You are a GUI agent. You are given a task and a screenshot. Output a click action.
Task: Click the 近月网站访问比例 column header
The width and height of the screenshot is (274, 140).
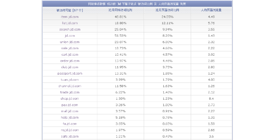121,10
